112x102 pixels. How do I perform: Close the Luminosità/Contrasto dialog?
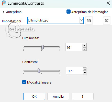click(108, 3)
